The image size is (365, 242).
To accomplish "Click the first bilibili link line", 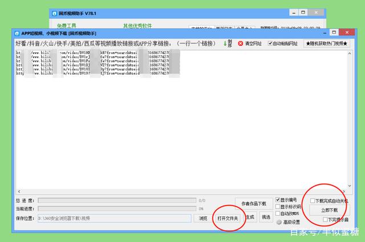I will pyautogui.click(x=93, y=53).
